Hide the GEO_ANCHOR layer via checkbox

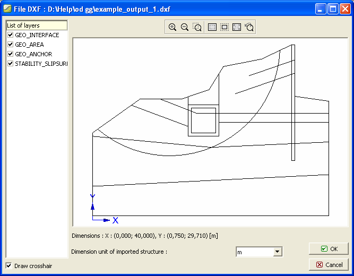(x=10, y=54)
